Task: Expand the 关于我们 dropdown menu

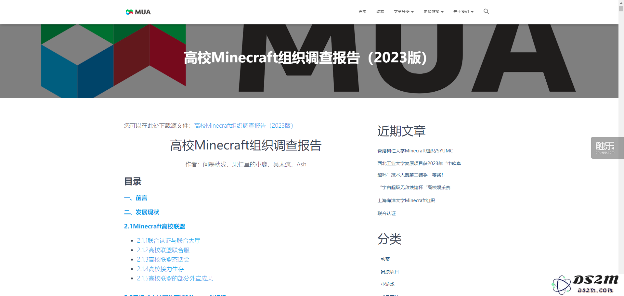Action: 463,12
